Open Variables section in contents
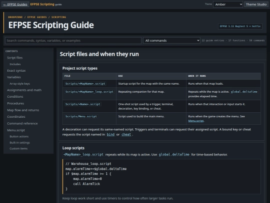The width and height of the screenshot is (270, 203). (14, 77)
